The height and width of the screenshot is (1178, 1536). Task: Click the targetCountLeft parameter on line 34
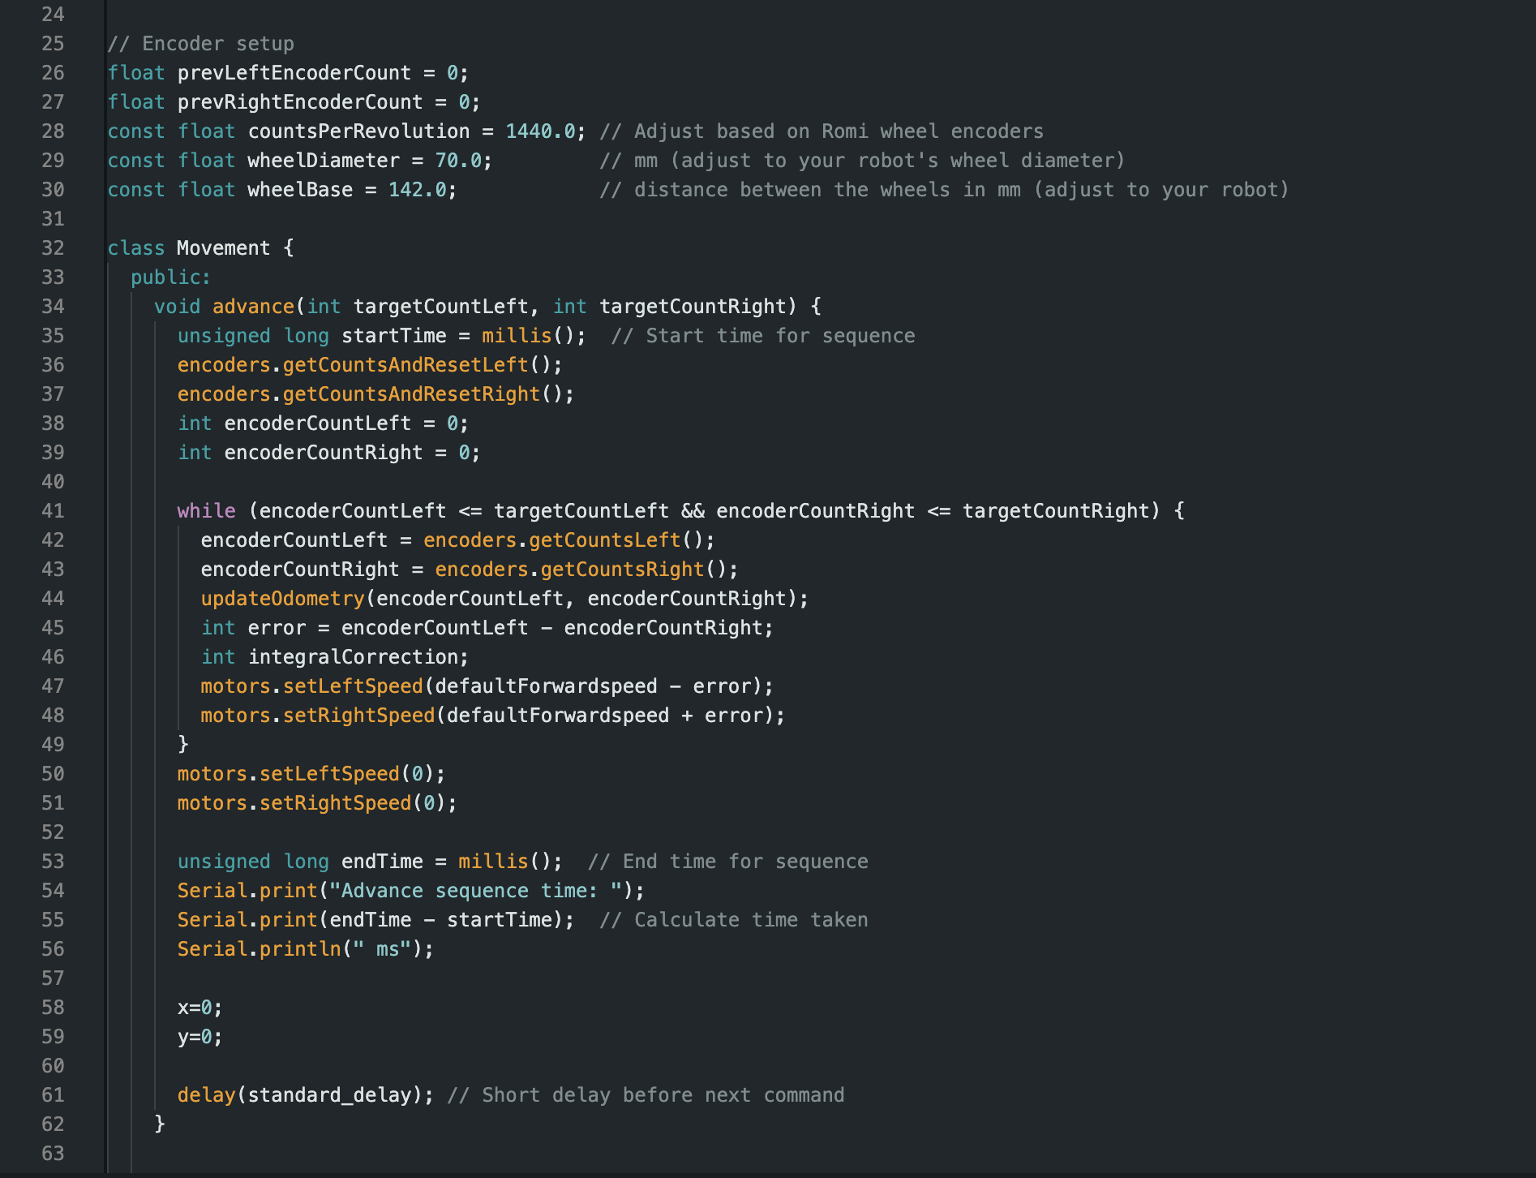pyautogui.click(x=442, y=306)
